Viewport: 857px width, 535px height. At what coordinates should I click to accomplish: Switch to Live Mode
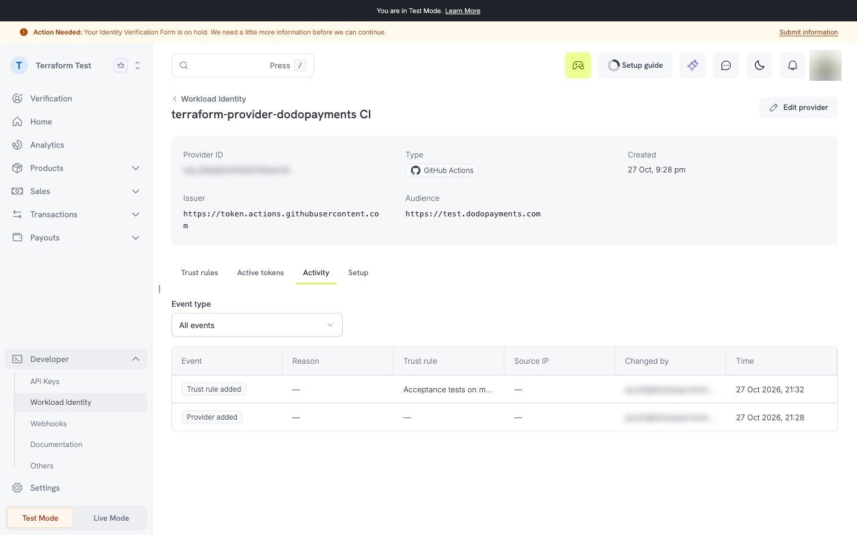(x=111, y=518)
